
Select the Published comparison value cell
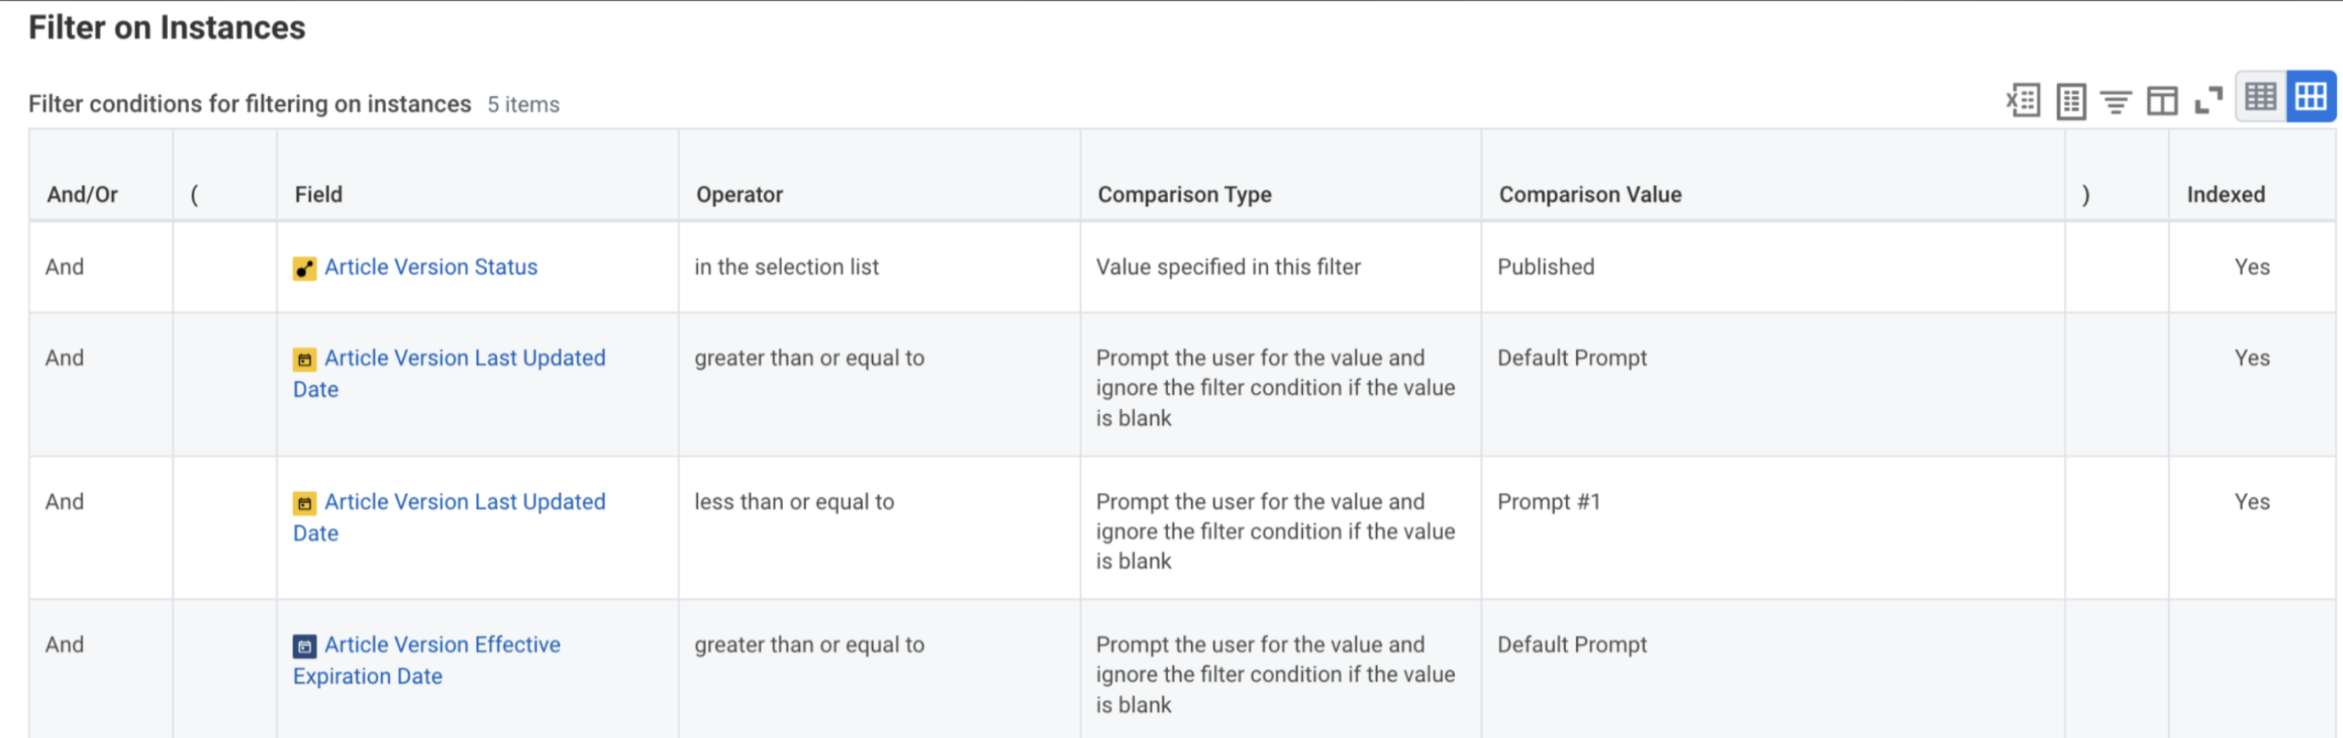[1546, 266]
